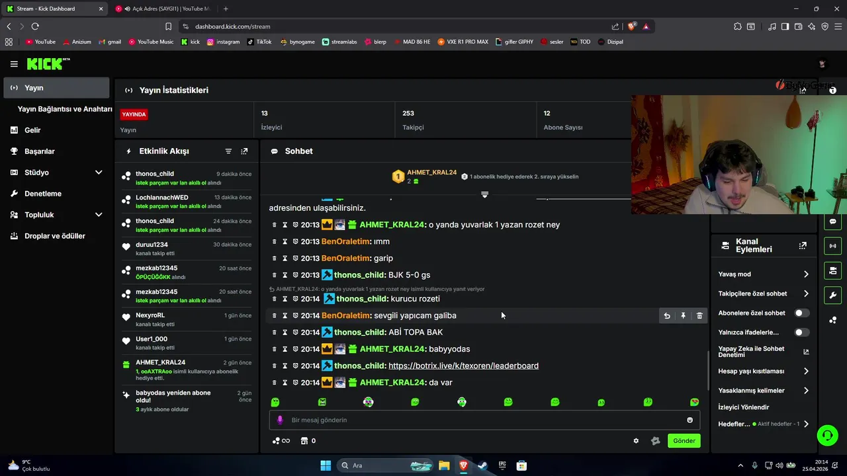This screenshot has height=476, width=847.
Task: Open Yavaş mod settings
Action: click(x=764, y=274)
